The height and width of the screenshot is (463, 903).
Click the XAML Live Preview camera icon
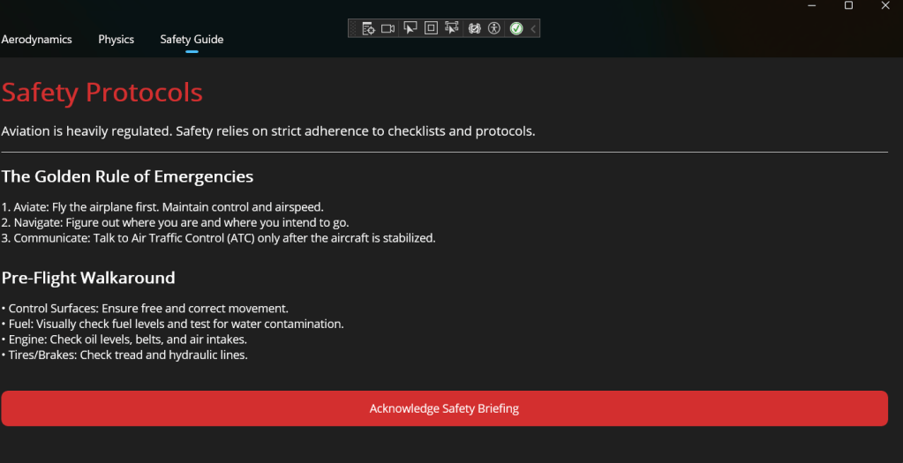tap(388, 28)
